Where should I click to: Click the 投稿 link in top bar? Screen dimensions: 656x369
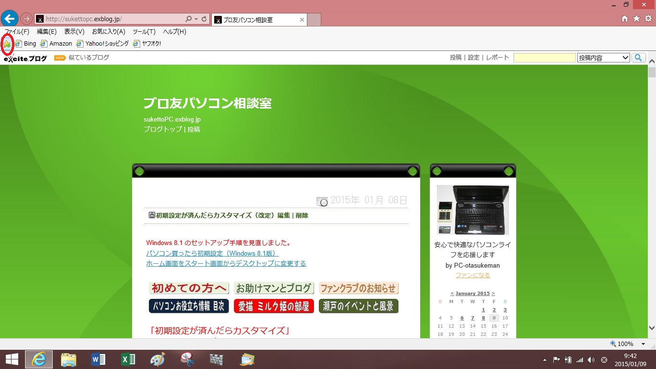pos(456,58)
